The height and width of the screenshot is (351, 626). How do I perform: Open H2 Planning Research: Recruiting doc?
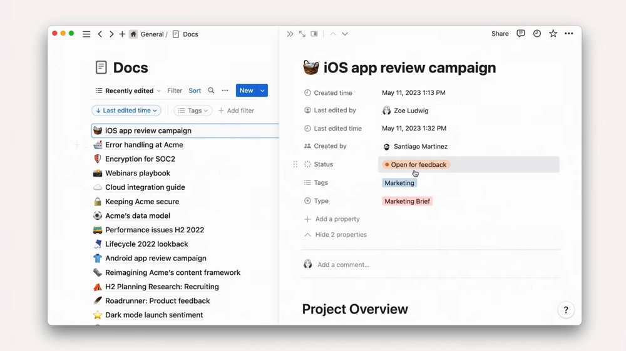click(162, 287)
